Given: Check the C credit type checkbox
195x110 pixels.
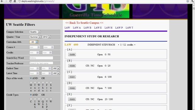Looking at the screenshot, I should click(31, 99).
